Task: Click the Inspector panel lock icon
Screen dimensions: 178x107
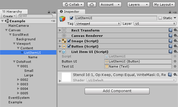Action: (x=170, y=12)
